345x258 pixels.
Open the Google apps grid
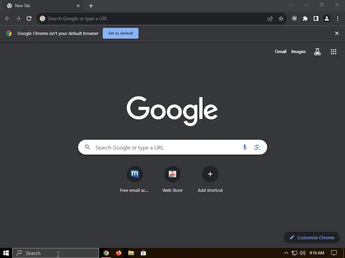pyautogui.click(x=334, y=52)
